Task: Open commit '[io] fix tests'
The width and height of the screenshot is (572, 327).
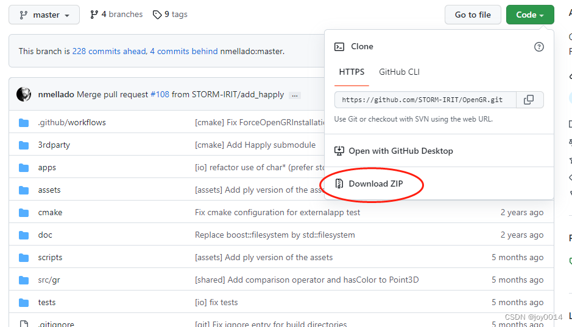Action: [216, 302]
